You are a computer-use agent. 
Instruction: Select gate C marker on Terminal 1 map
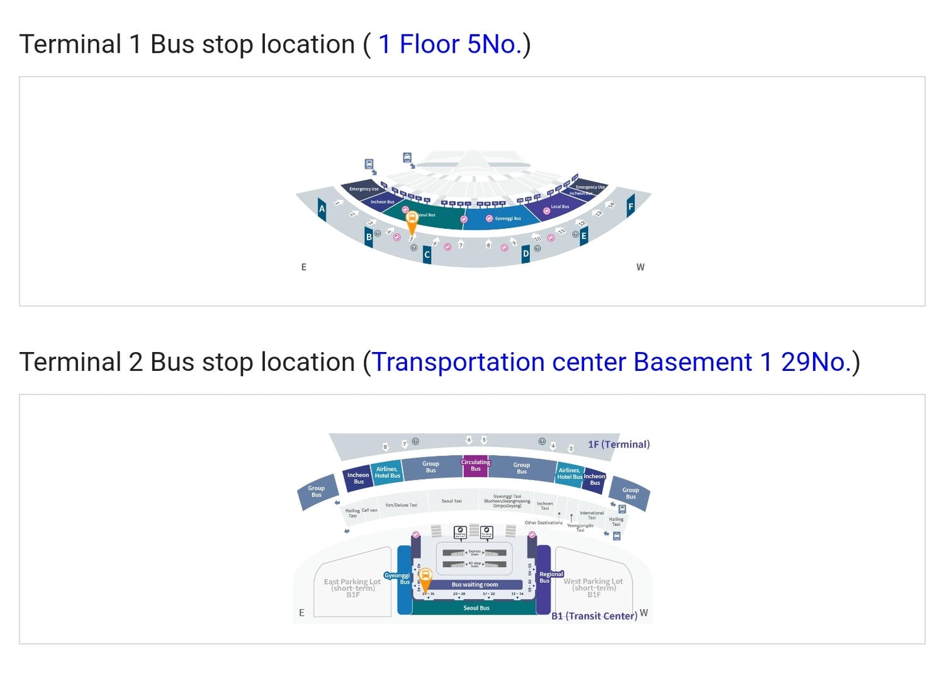coord(427,255)
